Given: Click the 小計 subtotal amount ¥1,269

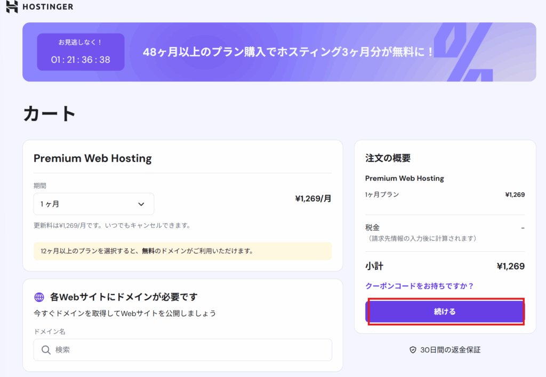Looking at the screenshot, I should tap(510, 266).
